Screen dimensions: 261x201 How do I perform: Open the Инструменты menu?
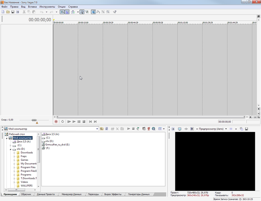tap(47, 7)
